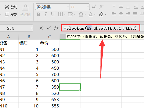
Task: Decrease indent icon
Action: pos(136,7)
